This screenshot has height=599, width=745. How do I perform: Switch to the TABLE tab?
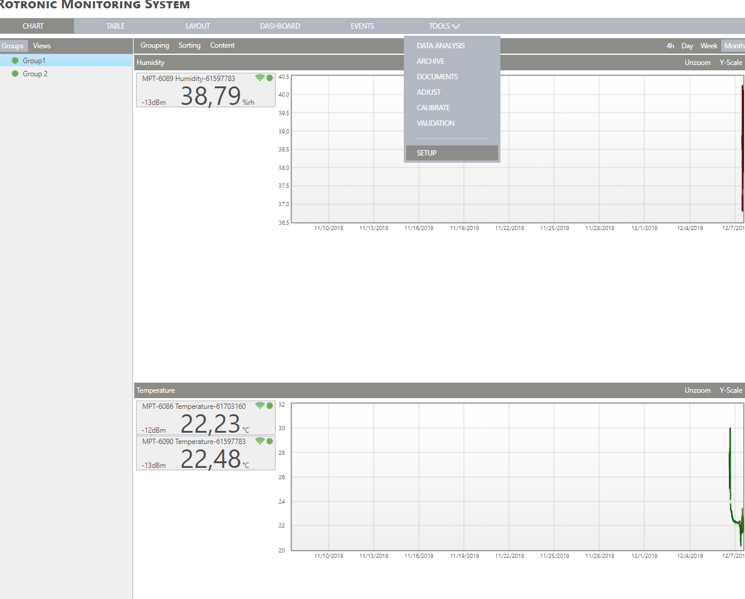(116, 26)
